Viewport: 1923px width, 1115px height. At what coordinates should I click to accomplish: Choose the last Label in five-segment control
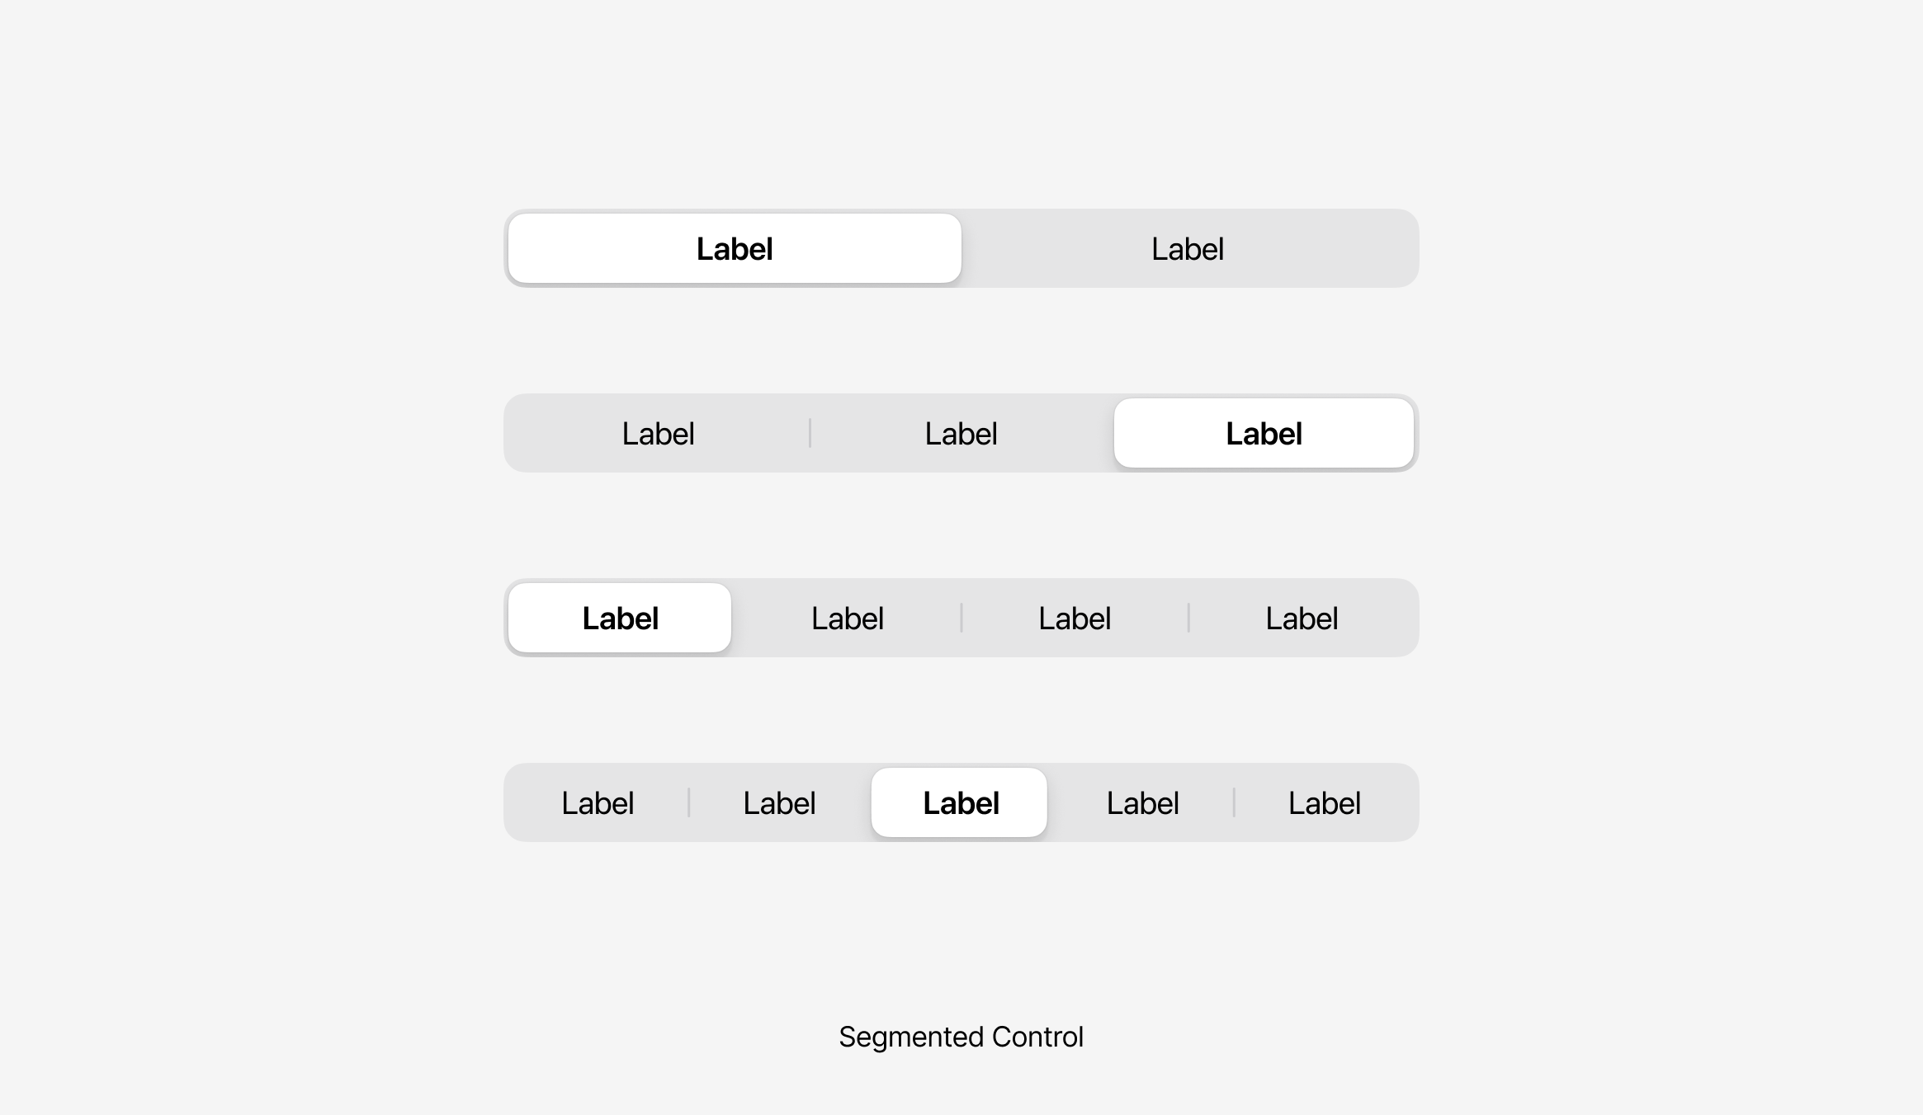point(1324,803)
